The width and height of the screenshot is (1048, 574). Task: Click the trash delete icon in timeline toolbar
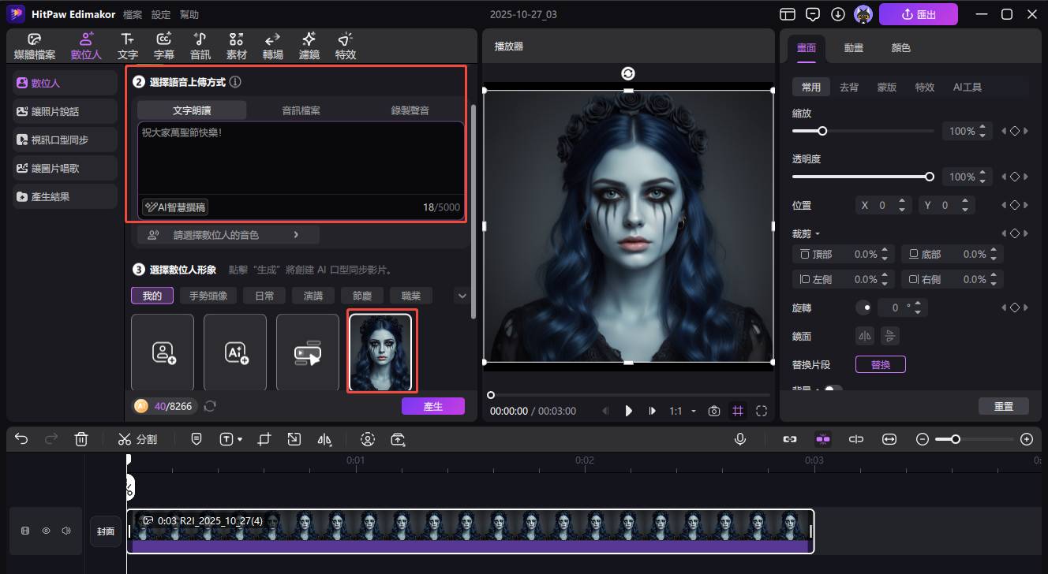[x=81, y=439]
